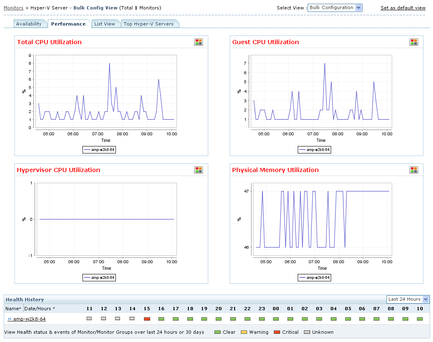This screenshot has width=433, height=342.
Task: Click the Physical Memory Utilization heat-map icon
Action: (x=414, y=170)
